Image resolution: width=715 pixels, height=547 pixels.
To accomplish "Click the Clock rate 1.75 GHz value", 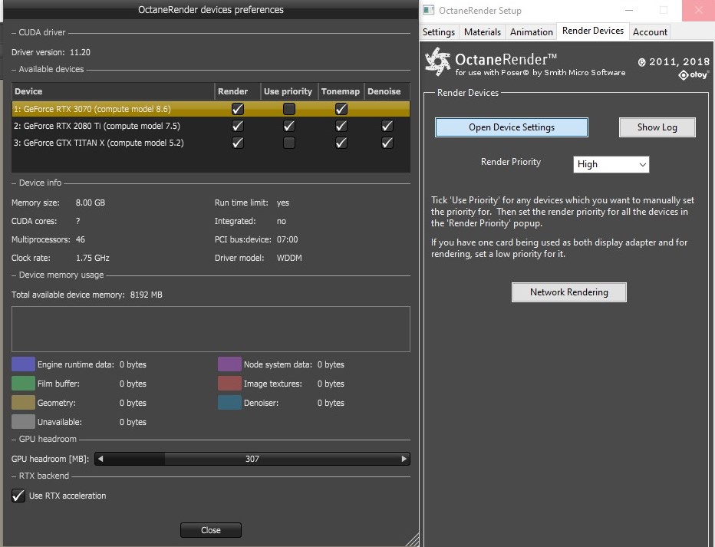I will [x=93, y=258].
